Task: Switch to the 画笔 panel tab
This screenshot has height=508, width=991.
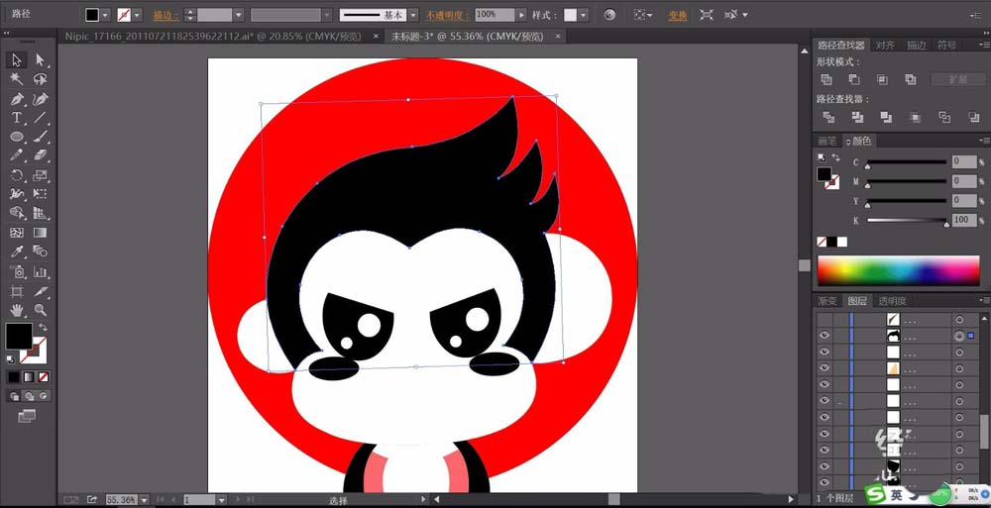Action: [x=827, y=141]
